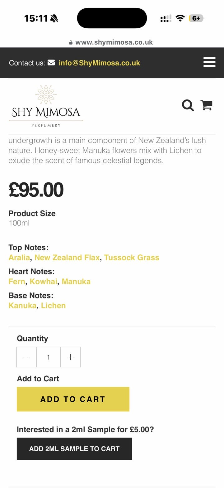The width and height of the screenshot is (224, 488).
Task: Tap the www.shymimosa.co.uk address bar
Action: (x=114, y=42)
